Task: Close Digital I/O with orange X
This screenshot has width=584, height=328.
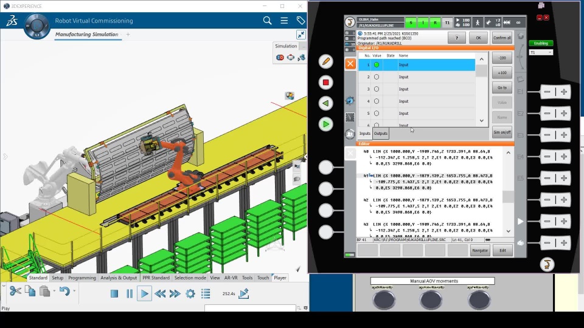Action: 350,64
